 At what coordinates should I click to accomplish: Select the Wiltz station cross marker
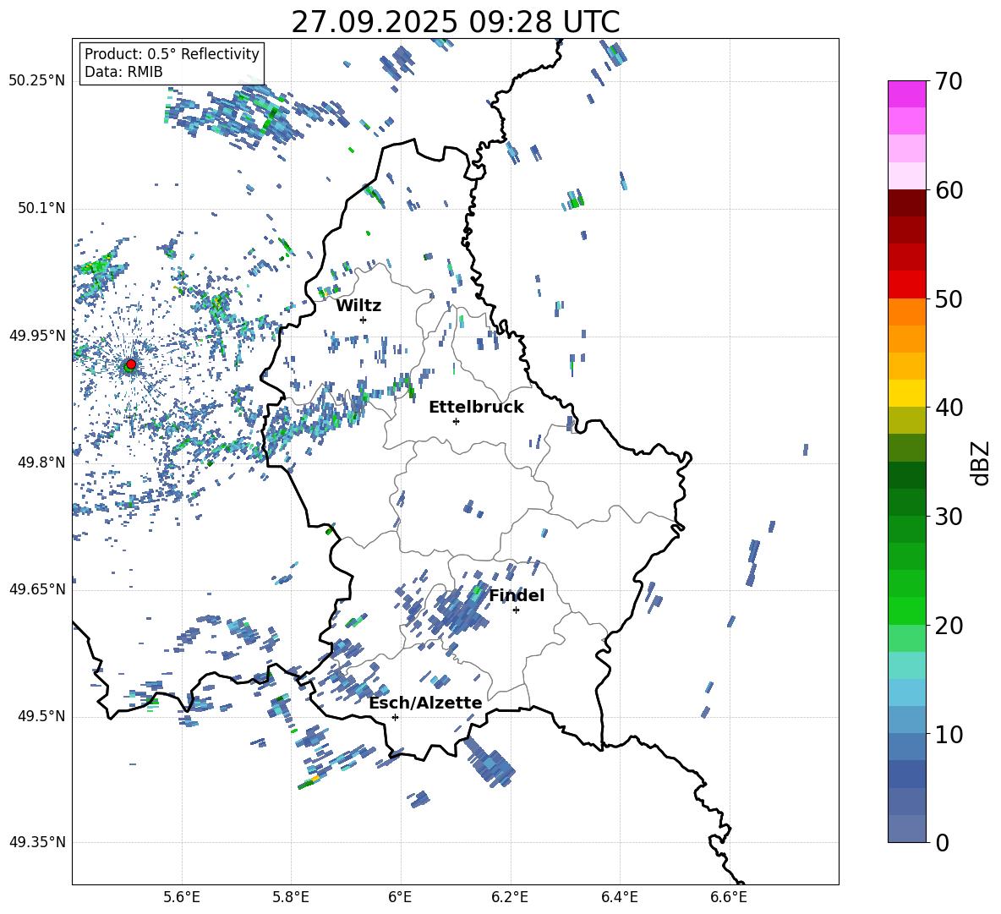tap(363, 320)
